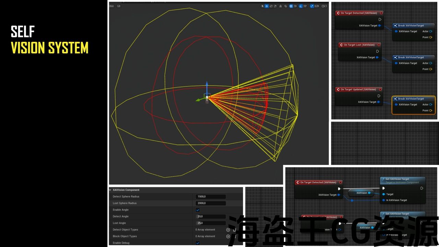Toggle grid snapping icon

(291, 6)
